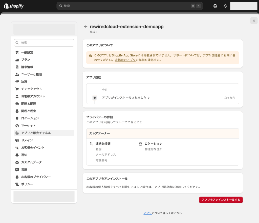
Task: Click the ⌘ key badge in the top search bar
Action: point(193,6)
